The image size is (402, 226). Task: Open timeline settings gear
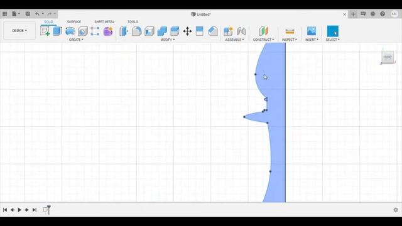[x=396, y=210]
